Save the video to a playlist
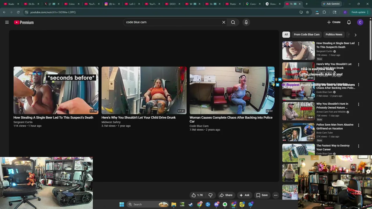This screenshot has width=372, height=209. [x=262, y=195]
